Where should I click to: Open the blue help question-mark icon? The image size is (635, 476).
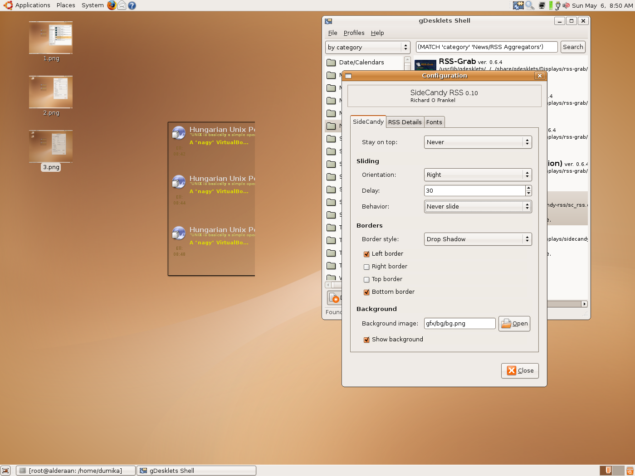click(132, 5)
